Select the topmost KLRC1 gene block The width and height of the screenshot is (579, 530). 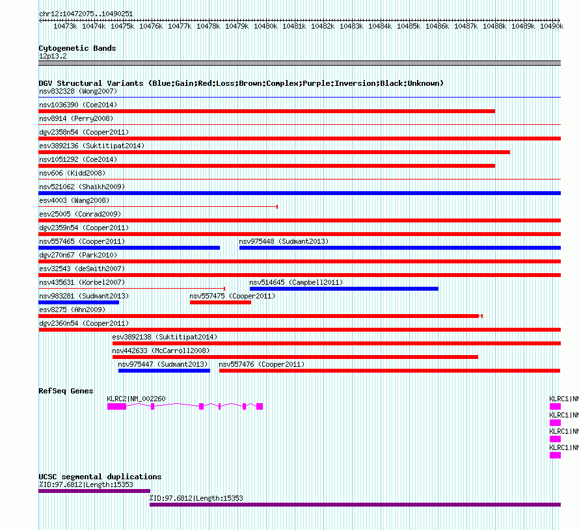[x=555, y=406]
